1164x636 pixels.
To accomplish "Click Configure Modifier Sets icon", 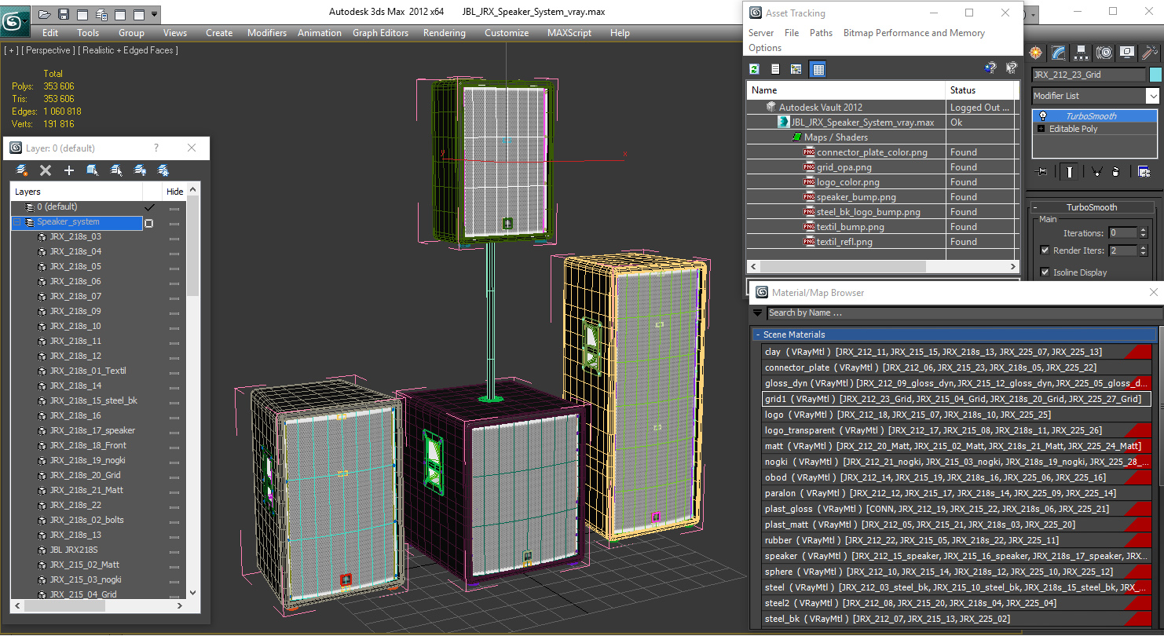I will click(1144, 171).
